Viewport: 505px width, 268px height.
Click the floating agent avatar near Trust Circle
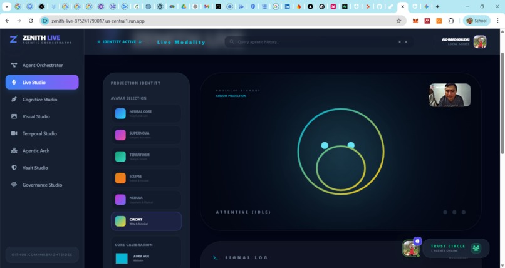point(410,249)
